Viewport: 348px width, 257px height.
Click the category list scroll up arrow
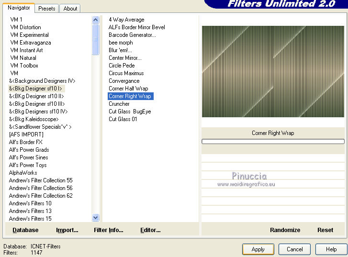pyautogui.click(x=95, y=20)
